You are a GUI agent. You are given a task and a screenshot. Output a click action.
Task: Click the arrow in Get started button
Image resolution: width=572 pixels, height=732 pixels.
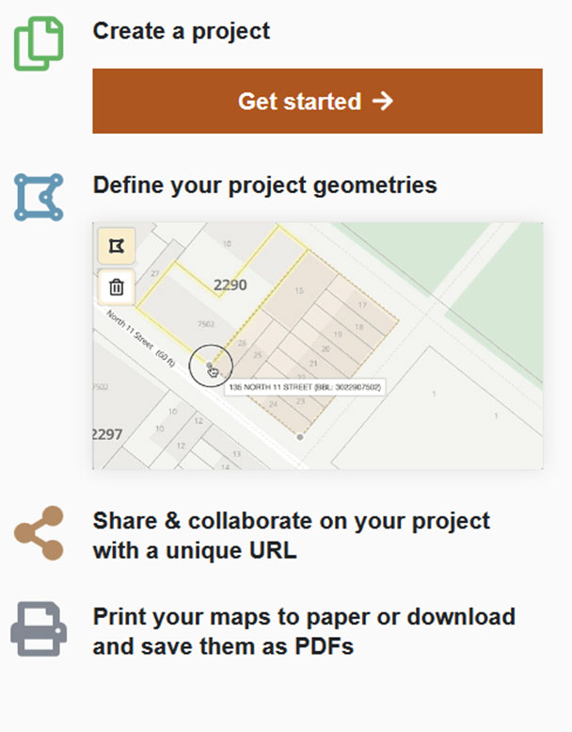click(x=382, y=101)
